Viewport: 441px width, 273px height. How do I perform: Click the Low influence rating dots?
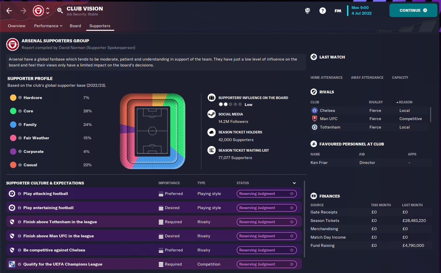(x=230, y=104)
